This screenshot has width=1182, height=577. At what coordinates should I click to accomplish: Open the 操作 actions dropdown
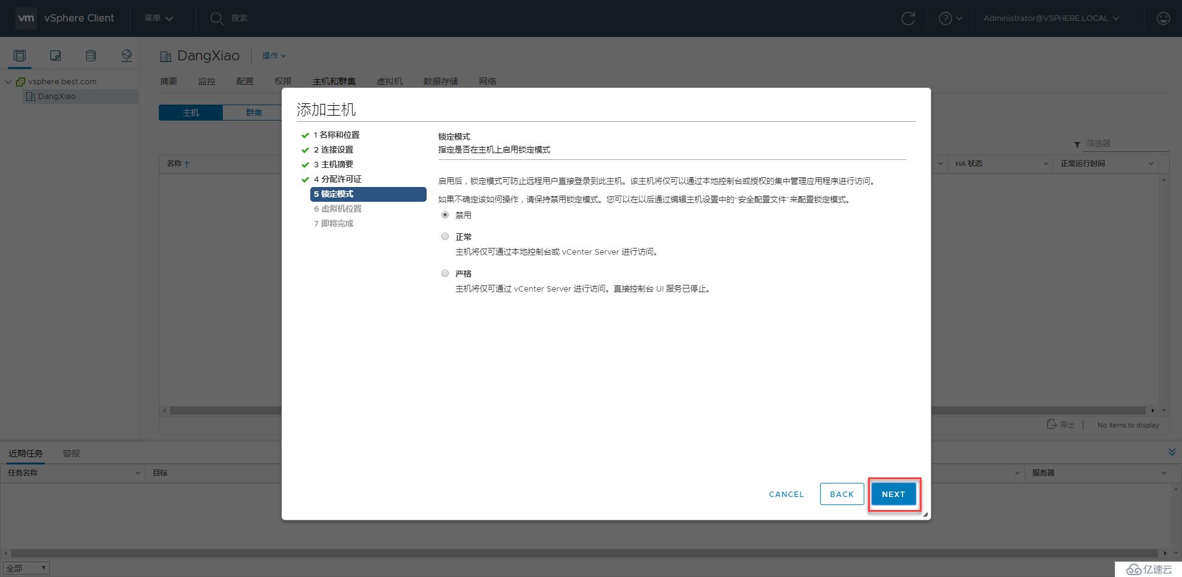point(274,56)
